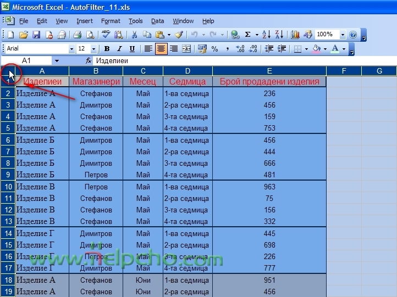Screen dimensions: 397x297
Task: Sort Descending with the Z-A icon
Action: coord(279,35)
